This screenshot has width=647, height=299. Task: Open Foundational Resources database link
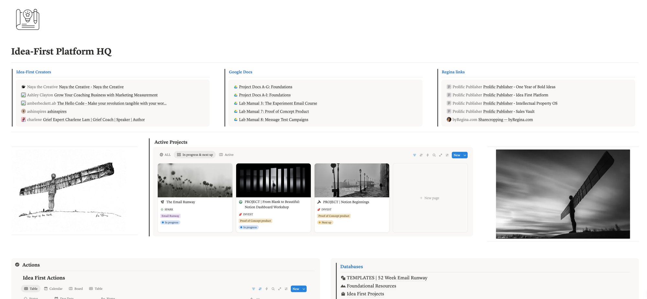click(371, 286)
